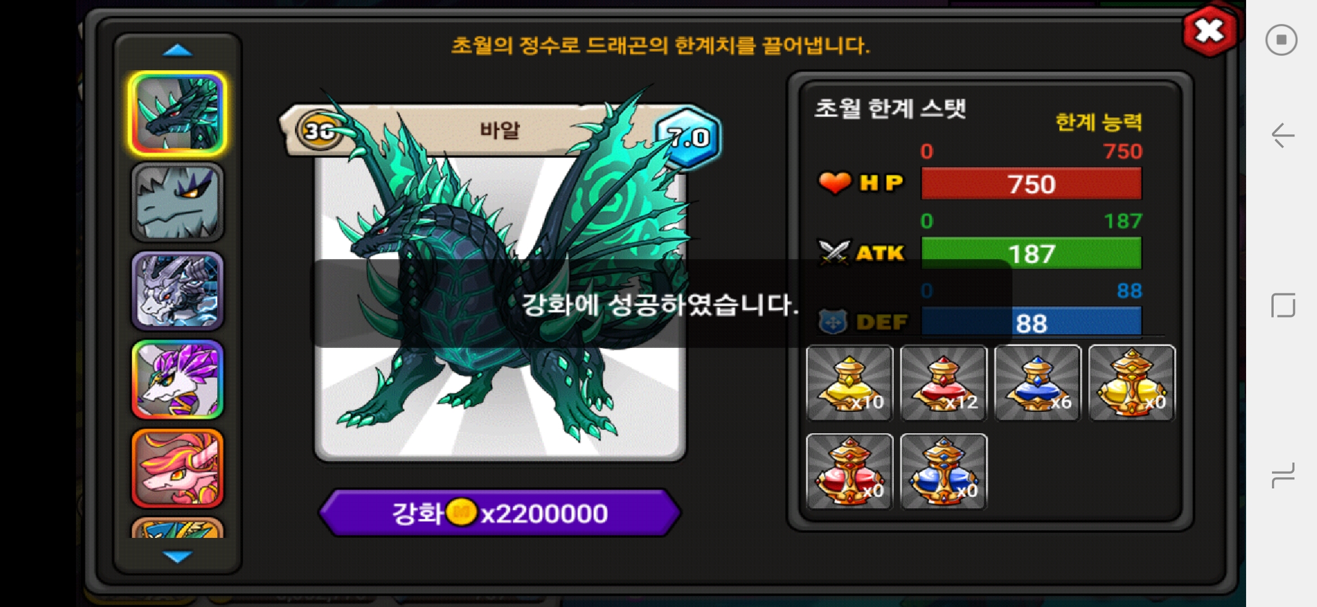Show earlier dragons with up arrow
Screen dimensions: 1317x607
[177, 51]
